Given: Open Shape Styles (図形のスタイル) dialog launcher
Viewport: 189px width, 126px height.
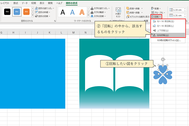Looking at the screenshot, I should (x=55, y=21).
